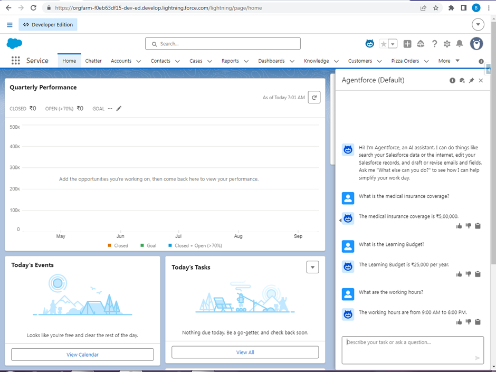Open the browser extensions puzzle icon

click(x=451, y=8)
